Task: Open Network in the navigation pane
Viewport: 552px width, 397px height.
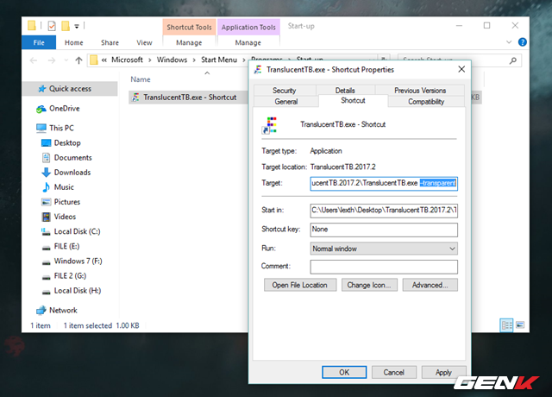Action: click(x=63, y=310)
